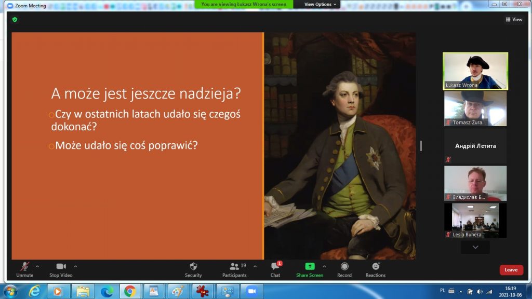Expand the Share Screen options arrow
This screenshot has width=532, height=299.
(324, 266)
